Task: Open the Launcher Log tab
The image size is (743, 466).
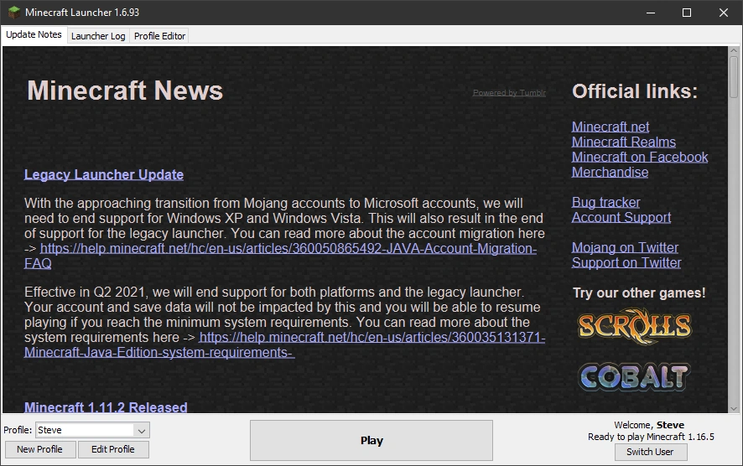Action: click(x=98, y=36)
